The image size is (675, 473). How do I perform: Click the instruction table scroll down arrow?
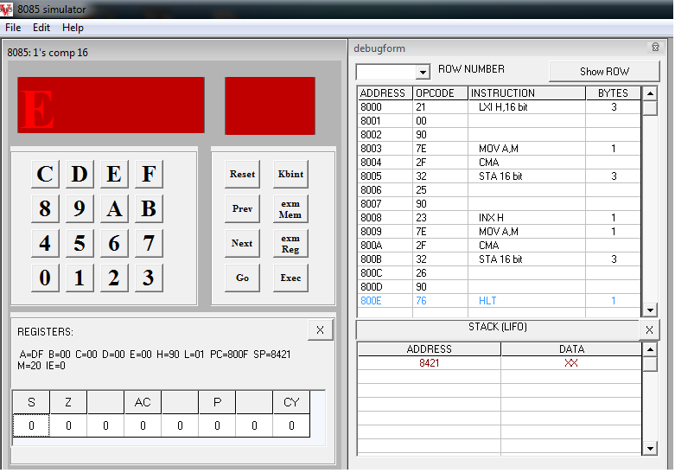coord(650,310)
